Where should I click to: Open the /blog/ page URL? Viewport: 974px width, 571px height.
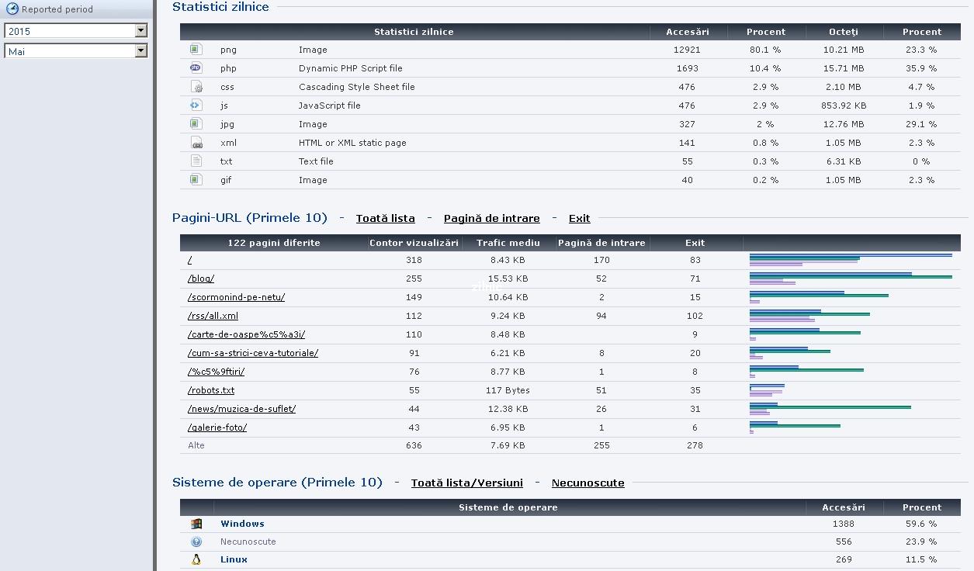pos(201,279)
